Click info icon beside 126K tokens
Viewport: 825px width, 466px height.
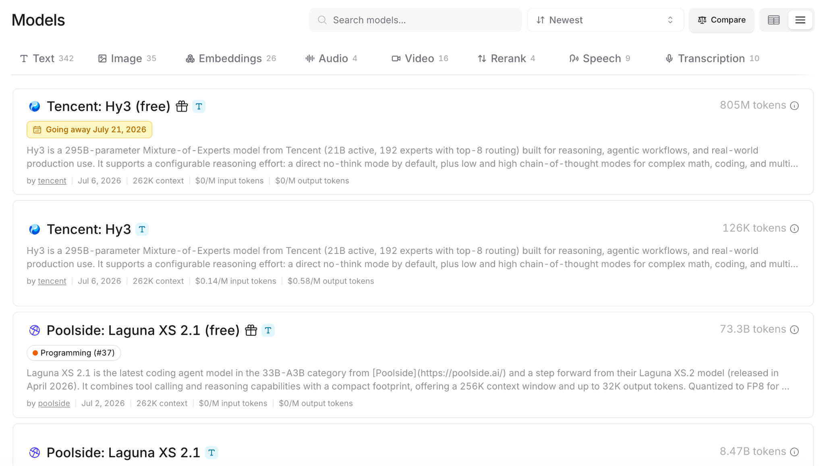(x=794, y=229)
